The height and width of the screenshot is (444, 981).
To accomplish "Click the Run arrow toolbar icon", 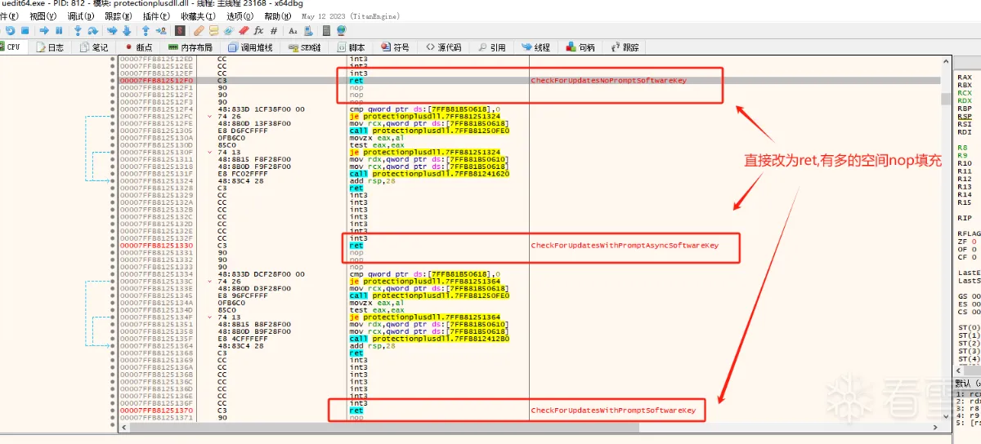I will 44,31.
